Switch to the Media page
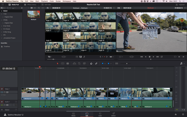 (x=73, y=114)
